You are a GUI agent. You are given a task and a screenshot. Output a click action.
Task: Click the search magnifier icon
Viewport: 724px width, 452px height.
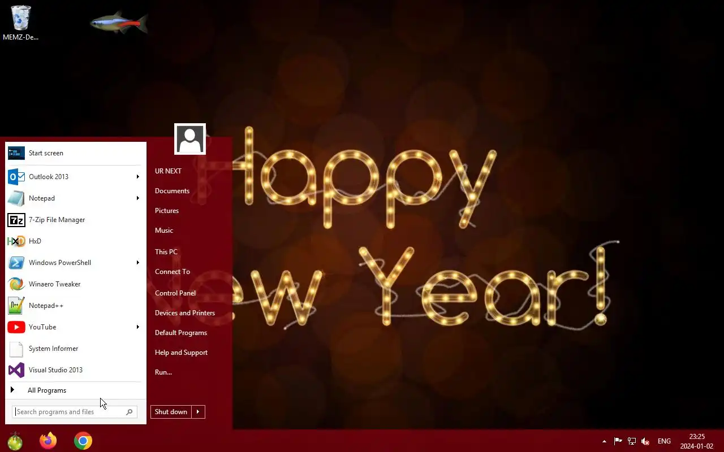click(x=130, y=412)
